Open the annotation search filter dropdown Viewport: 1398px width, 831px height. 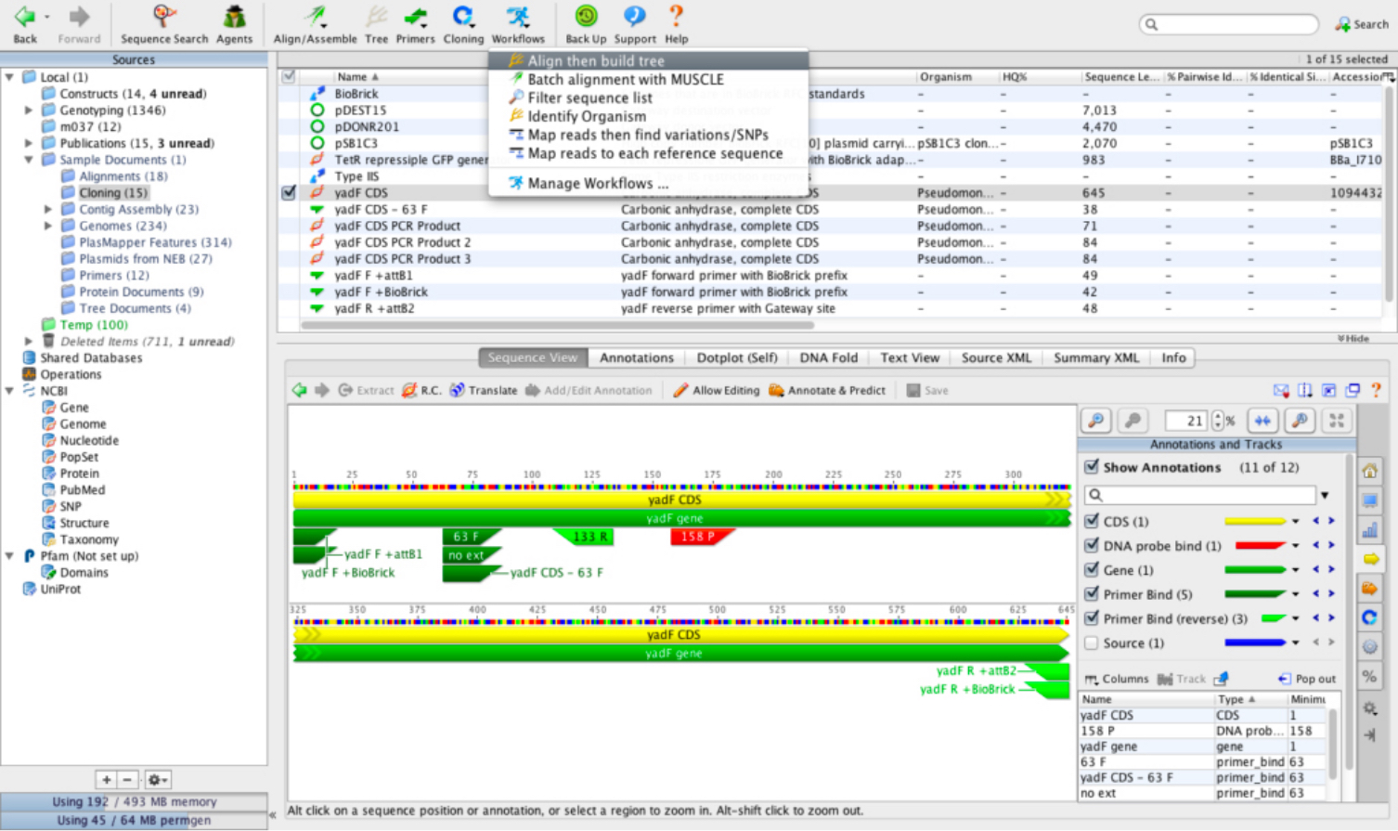[x=1325, y=495]
